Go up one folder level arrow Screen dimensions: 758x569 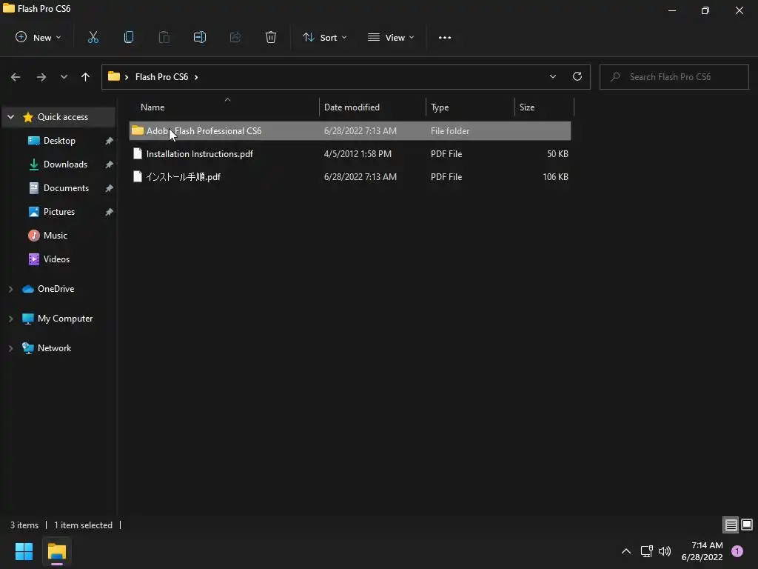pos(86,77)
